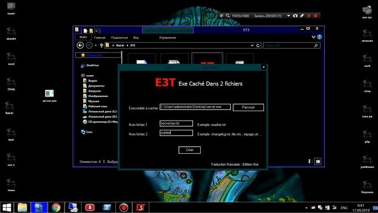Click the Parcourir browse button
Image resolution: width=378 pixels, height=213 pixels.
[x=248, y=108]
